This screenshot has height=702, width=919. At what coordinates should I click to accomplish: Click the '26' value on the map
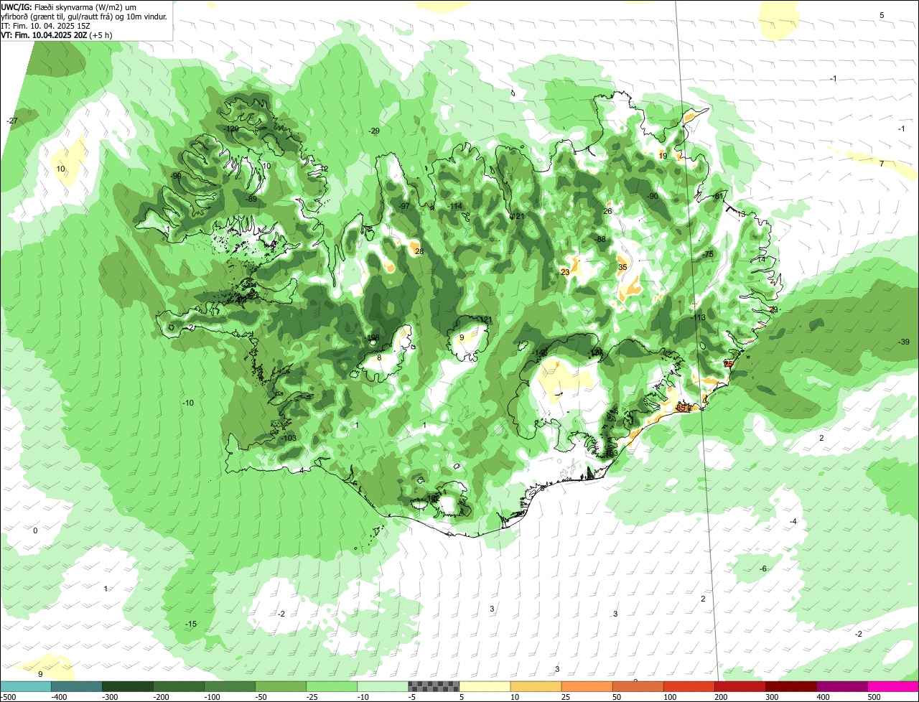pos(607,211)
